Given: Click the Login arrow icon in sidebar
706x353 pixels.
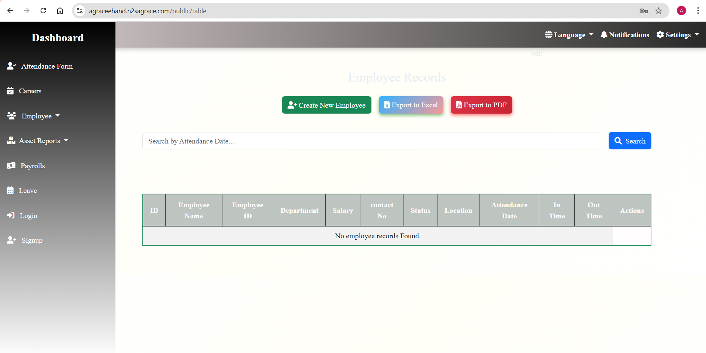Looking at the screenshot, I should click(11, 215).
